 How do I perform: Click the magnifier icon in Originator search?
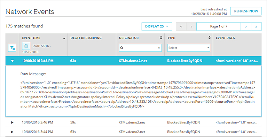(x=121, y=48)
